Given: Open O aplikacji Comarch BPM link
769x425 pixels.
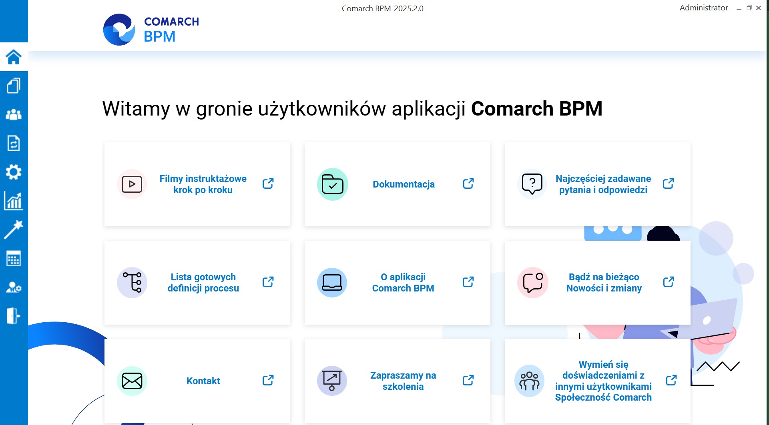Looking at the screenshot, I should (403, 283).
